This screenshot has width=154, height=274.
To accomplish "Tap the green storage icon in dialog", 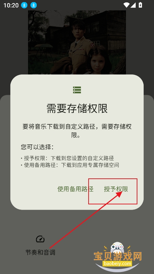I will click(77, 90).
